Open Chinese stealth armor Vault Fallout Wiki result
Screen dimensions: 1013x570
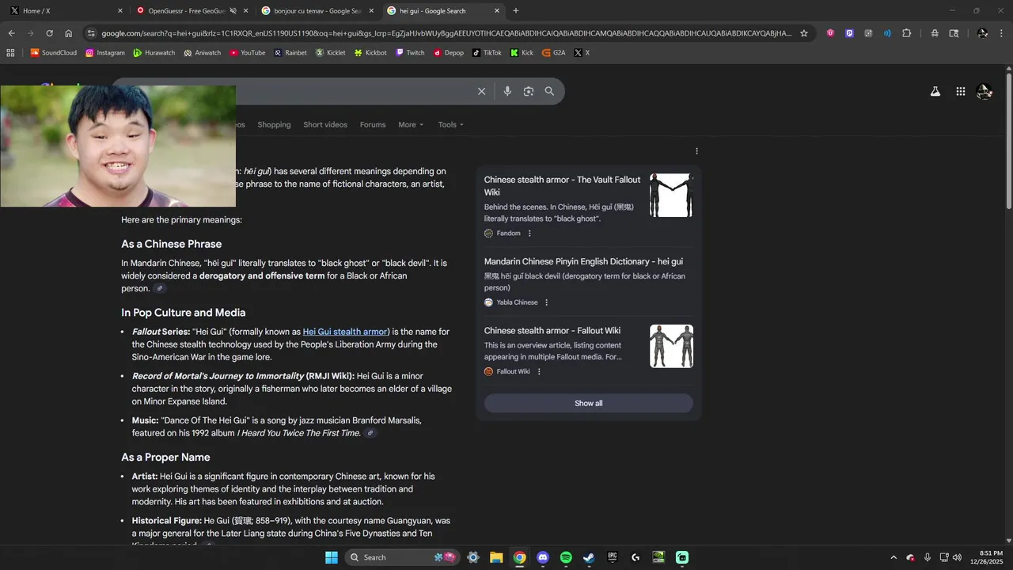click(x=563, y=185)
